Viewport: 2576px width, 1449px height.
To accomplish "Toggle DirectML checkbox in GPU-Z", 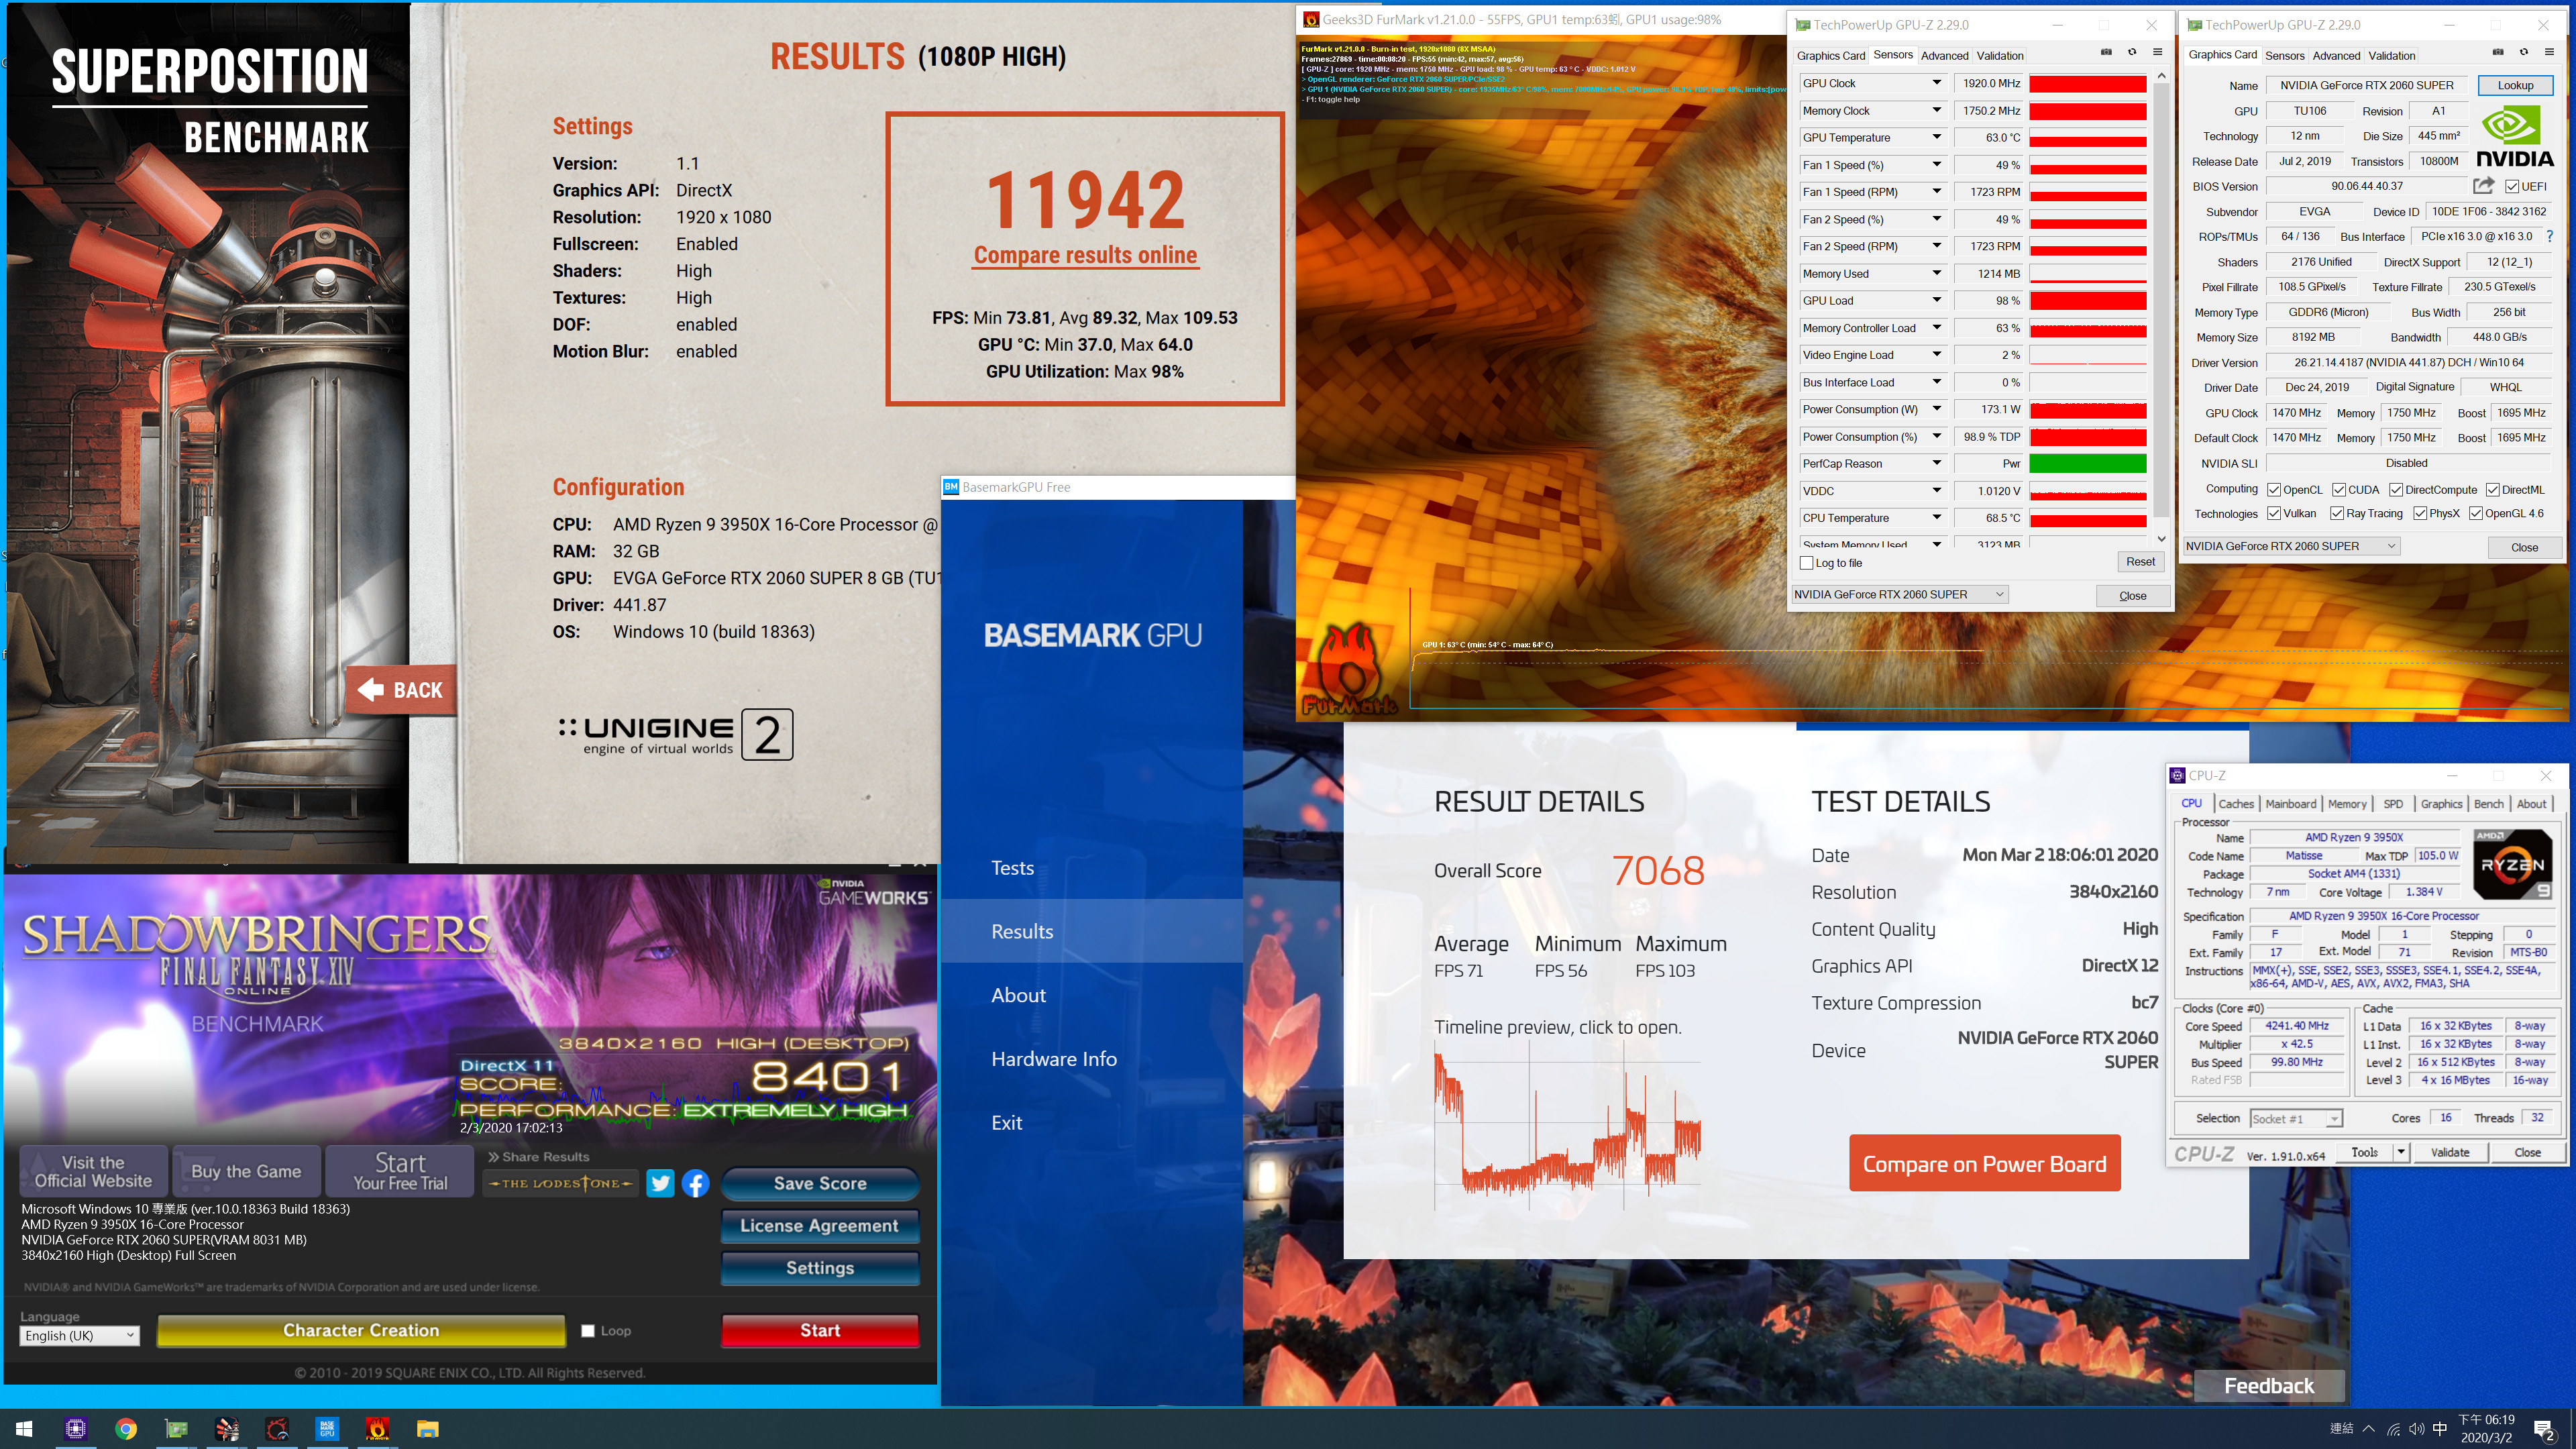I will pyautogui.click(x=2493, y=489).
